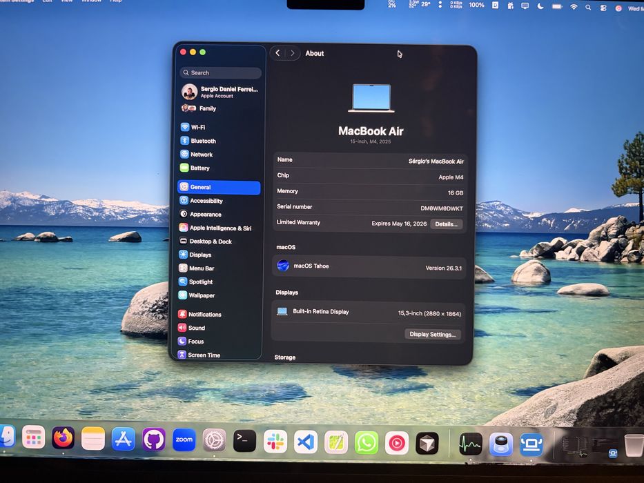Click the Built-in Retina Display row

[x=369, y=313]
